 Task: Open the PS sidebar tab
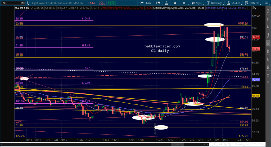tap(268, 59)
